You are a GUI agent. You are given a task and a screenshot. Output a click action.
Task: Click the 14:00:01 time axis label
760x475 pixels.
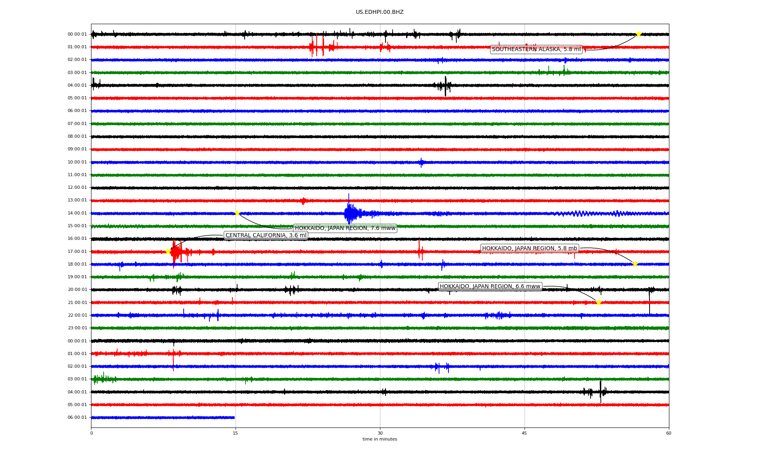pyautogui.click(x=77, y=213)
